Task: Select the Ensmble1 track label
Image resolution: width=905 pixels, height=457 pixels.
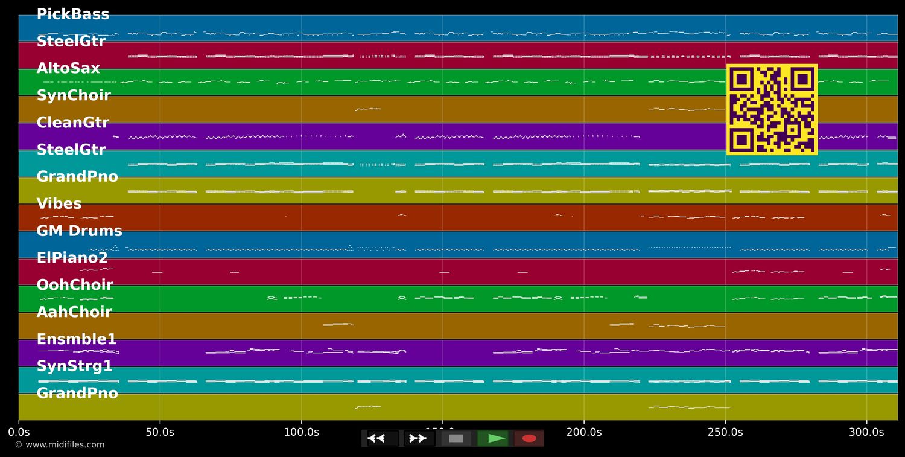Action: 77,339
